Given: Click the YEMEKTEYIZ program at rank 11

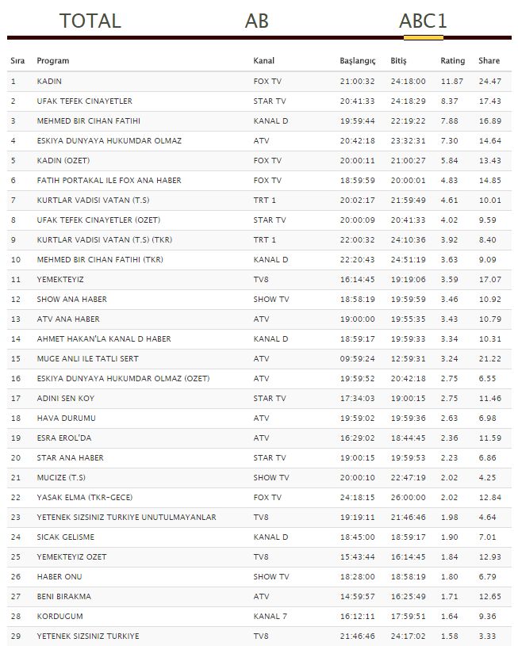Looking at the screenshot, I should [60, 279].
